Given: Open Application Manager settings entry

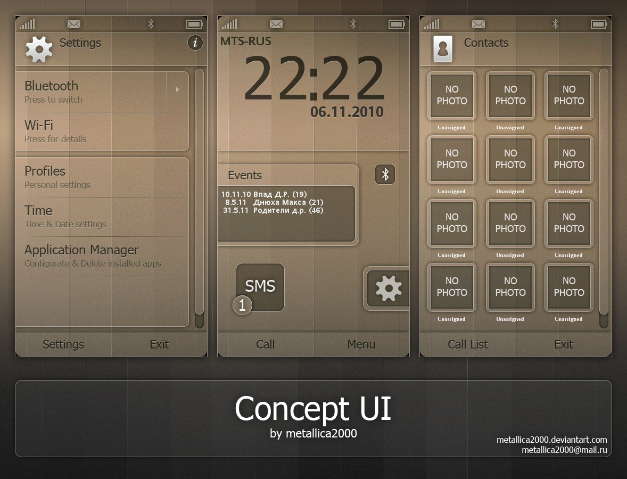Looking at the screenshot, I should pyautogui.click(x=81, y=250).
